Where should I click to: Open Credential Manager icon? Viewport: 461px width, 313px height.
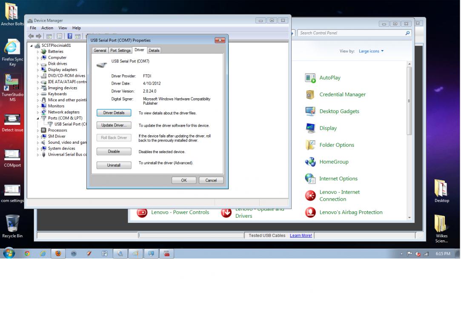coord(310,95)
